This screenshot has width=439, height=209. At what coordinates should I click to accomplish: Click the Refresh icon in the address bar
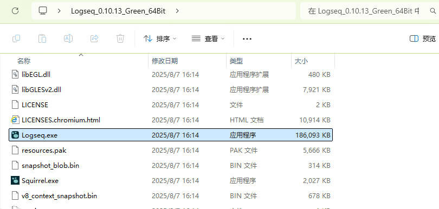coord(15,11)
